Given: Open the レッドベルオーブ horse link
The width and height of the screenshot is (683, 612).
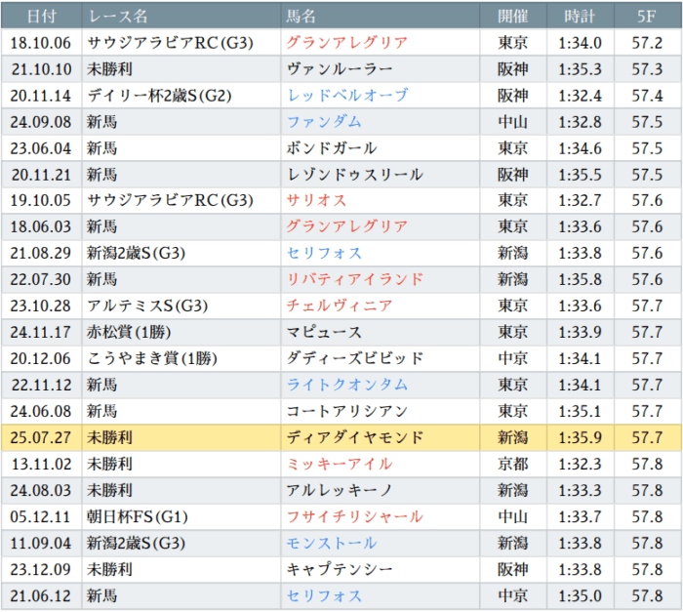Looking at the screenshot, I should [347, 96].
